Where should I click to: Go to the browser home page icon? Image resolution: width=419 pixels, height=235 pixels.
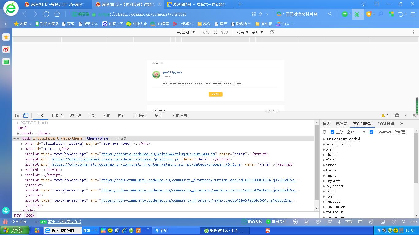pos(57,14)
